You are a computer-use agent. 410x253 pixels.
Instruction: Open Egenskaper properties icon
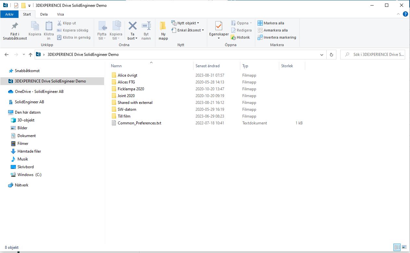click(219, 26)
